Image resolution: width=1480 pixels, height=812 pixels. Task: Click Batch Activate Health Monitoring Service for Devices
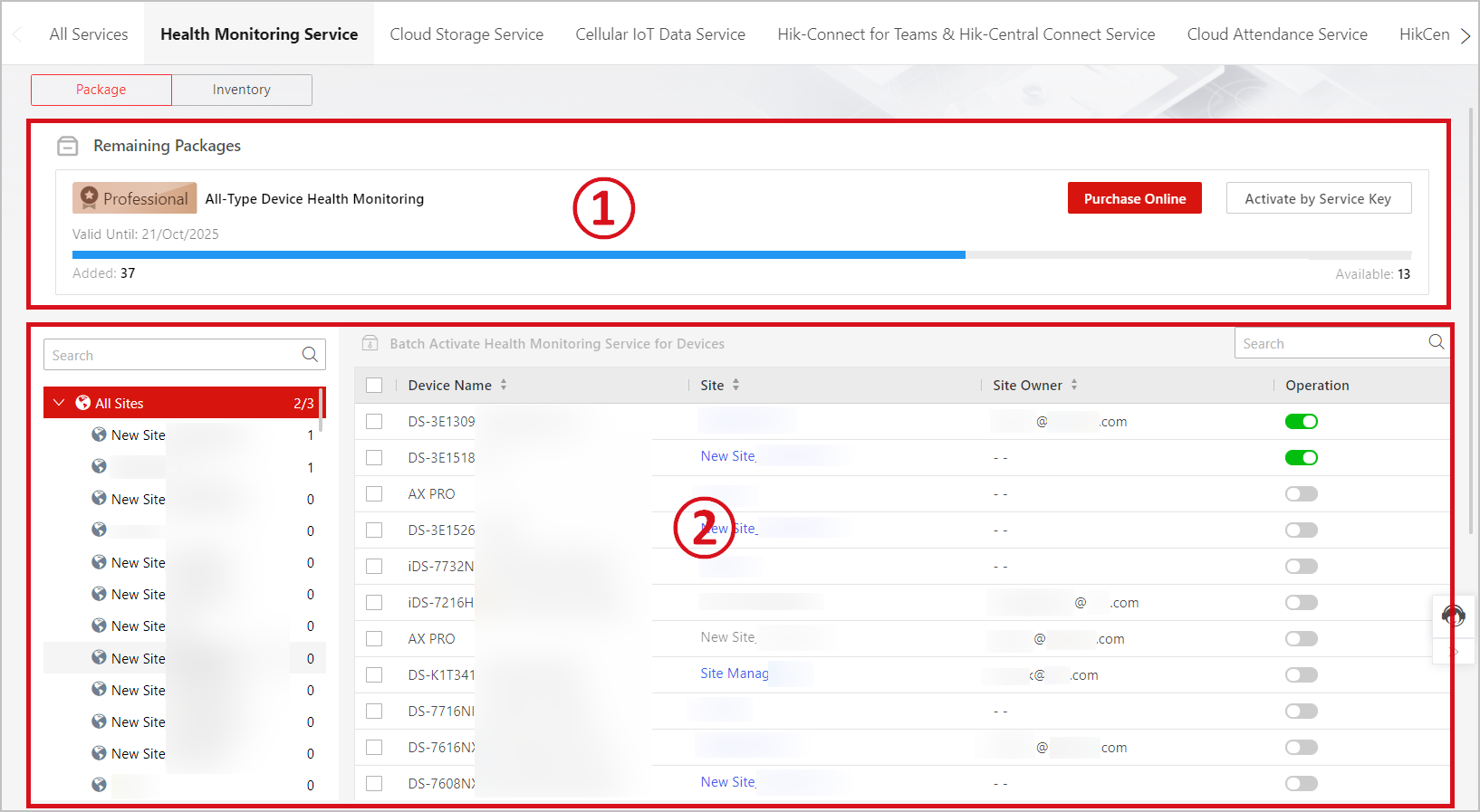[x=557, y=344]
